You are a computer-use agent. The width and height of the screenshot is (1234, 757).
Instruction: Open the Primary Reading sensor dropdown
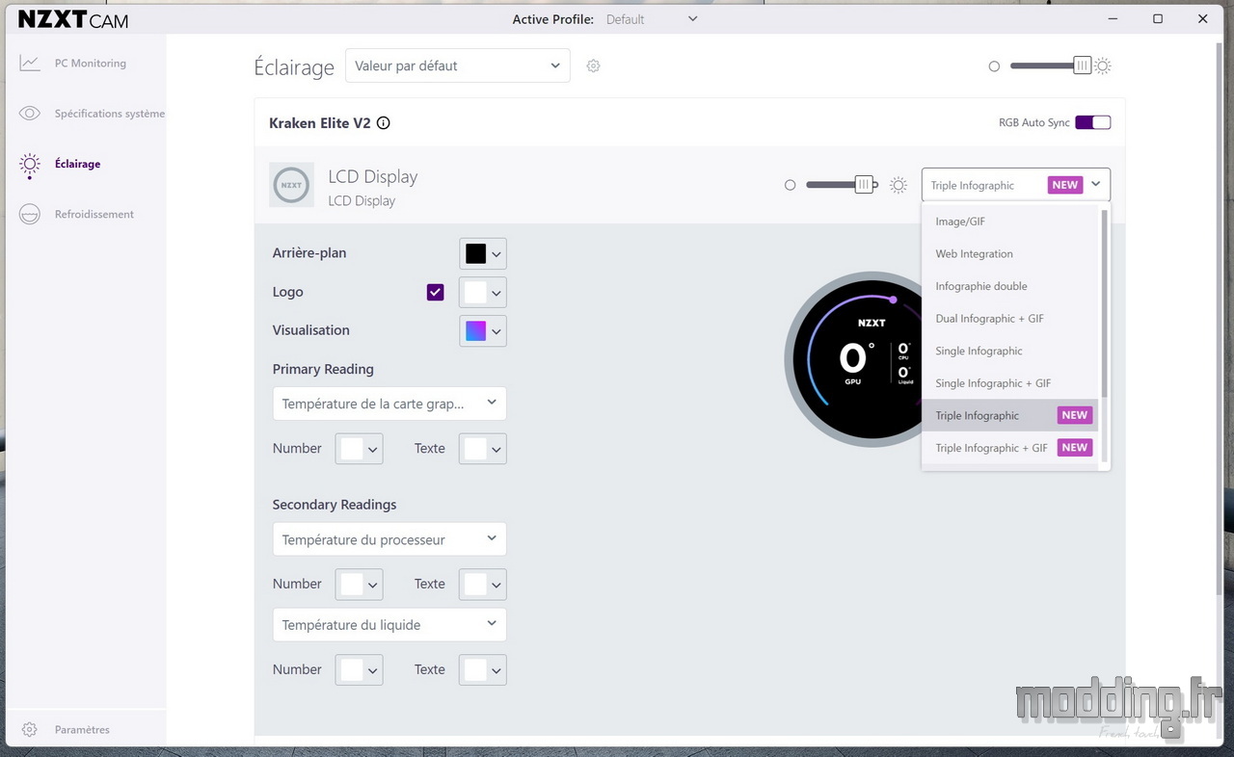pos(389,404)
